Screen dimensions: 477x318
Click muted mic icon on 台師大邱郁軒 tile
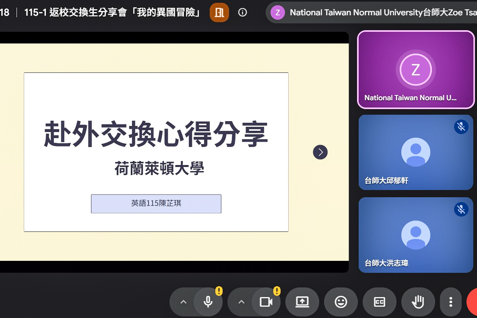461,126
